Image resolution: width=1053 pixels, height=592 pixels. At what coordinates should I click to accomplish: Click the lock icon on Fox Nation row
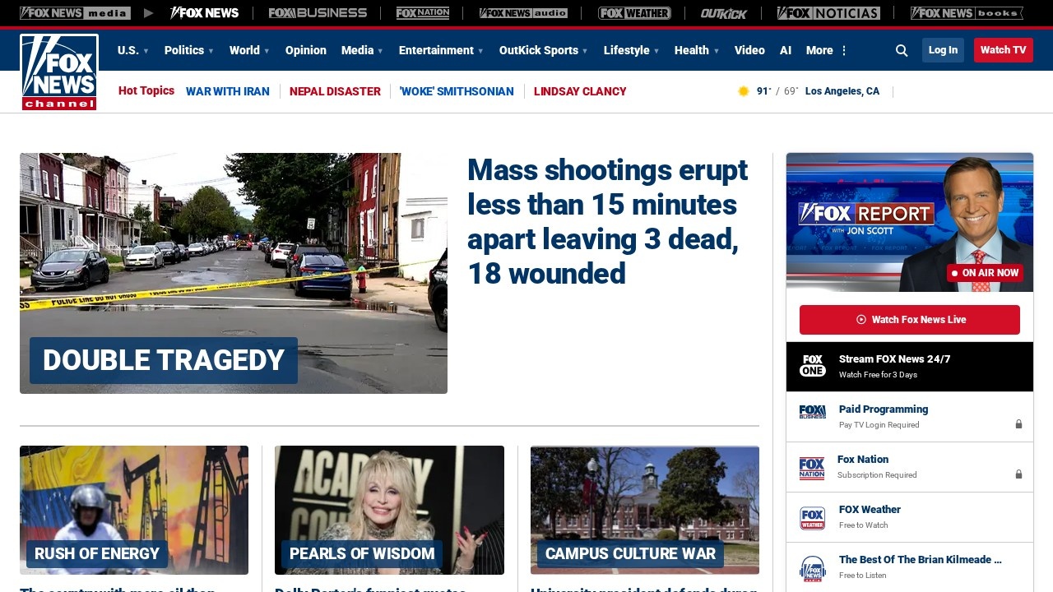tap(1018, 474)
